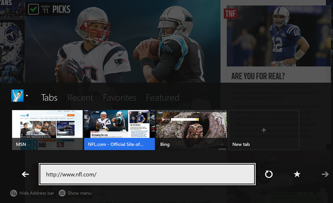This screenshot has height=203, width=333.
Task: Switch to the Recent section
Action: click(x=80, y=98)
